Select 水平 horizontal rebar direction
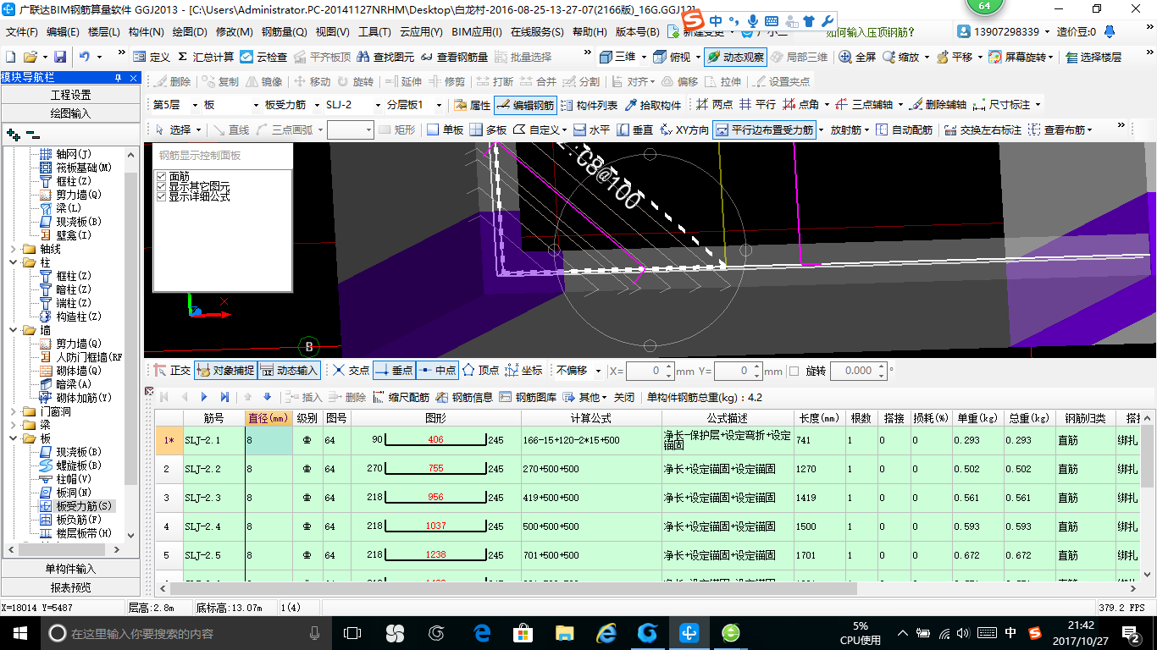 (x=591, y=129)
